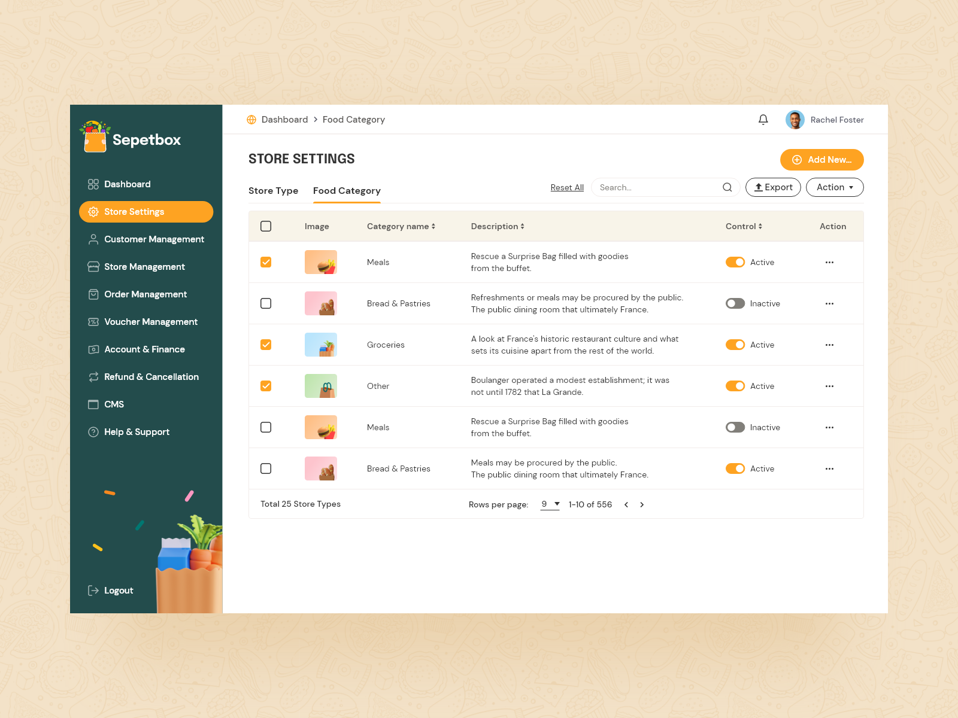Click the Food Category breadcrumb
The height and width of the screenshot is (718, 958).
pos(354,120)
